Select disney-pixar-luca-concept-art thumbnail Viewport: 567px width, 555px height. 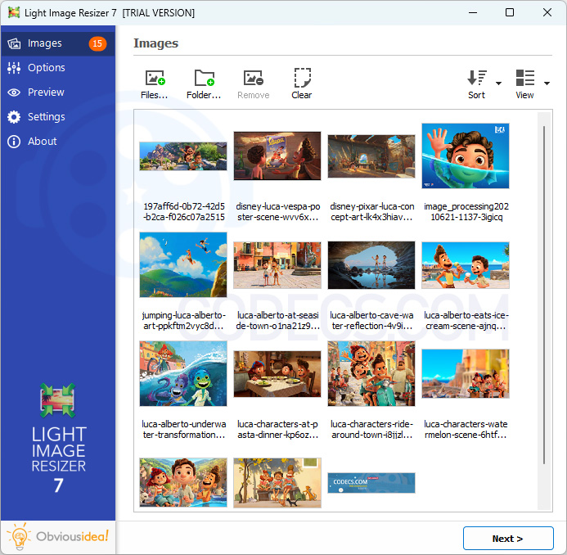click(x=371, y=156)
